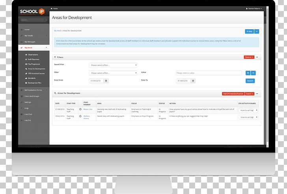Open the Date To calendar picker
The width and height of the screenshot is (287, 194).
click(x=193, y=81)
